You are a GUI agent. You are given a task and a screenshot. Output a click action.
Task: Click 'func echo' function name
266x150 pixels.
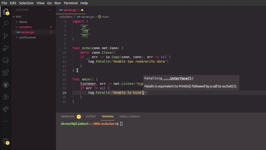[x=86, y=48]
